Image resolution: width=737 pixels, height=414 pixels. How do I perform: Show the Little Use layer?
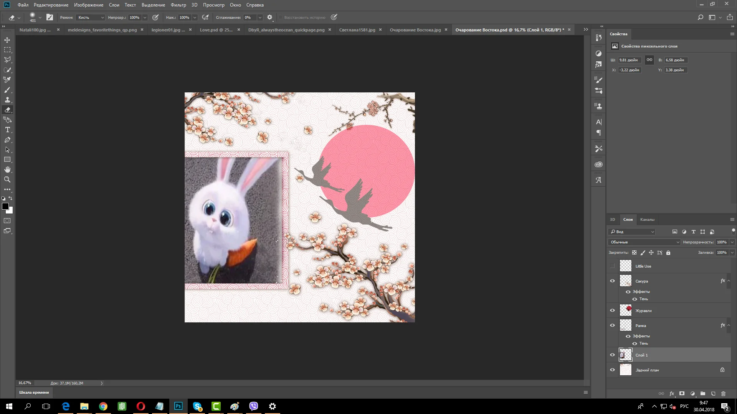(612, 266)
